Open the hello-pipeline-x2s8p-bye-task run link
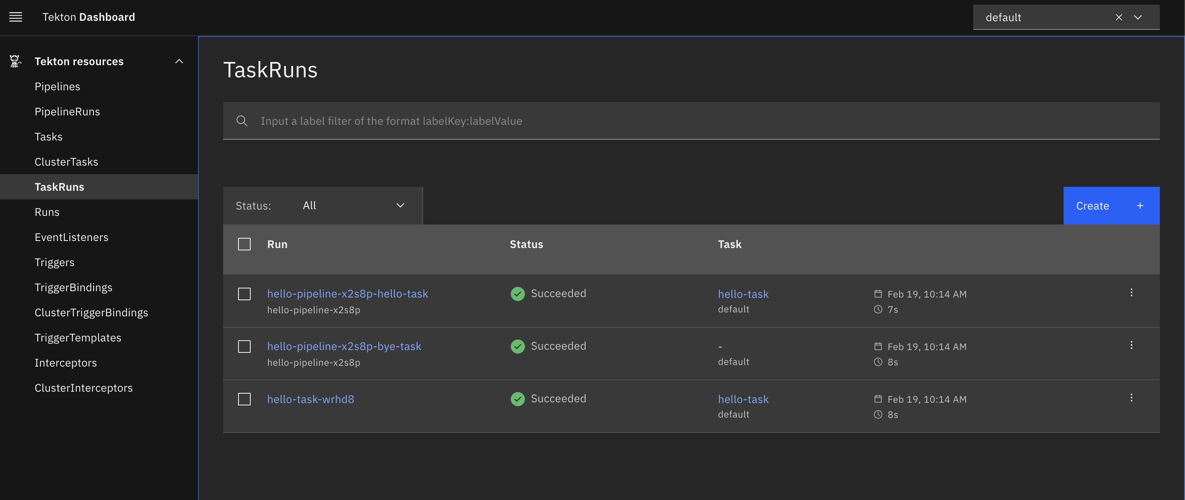This screenshot has height=500, width=1185. [x=344, y=346]
